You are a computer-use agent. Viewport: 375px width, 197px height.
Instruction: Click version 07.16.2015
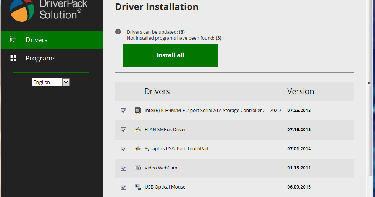(x=299, y=130)
